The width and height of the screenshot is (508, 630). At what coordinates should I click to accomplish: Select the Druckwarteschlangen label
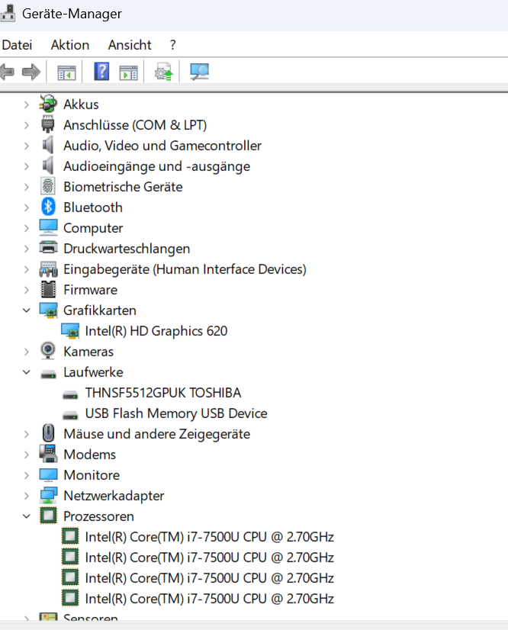(x=127, y=249)
